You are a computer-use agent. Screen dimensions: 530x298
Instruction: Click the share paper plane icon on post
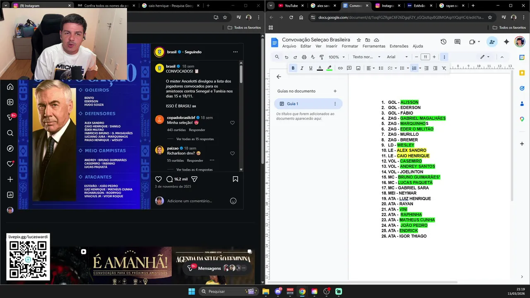coord(194,179)
